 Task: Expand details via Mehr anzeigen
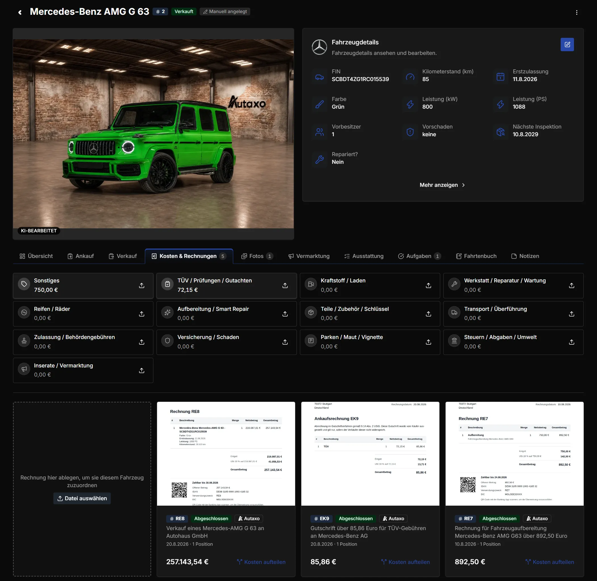coord(442,185)
